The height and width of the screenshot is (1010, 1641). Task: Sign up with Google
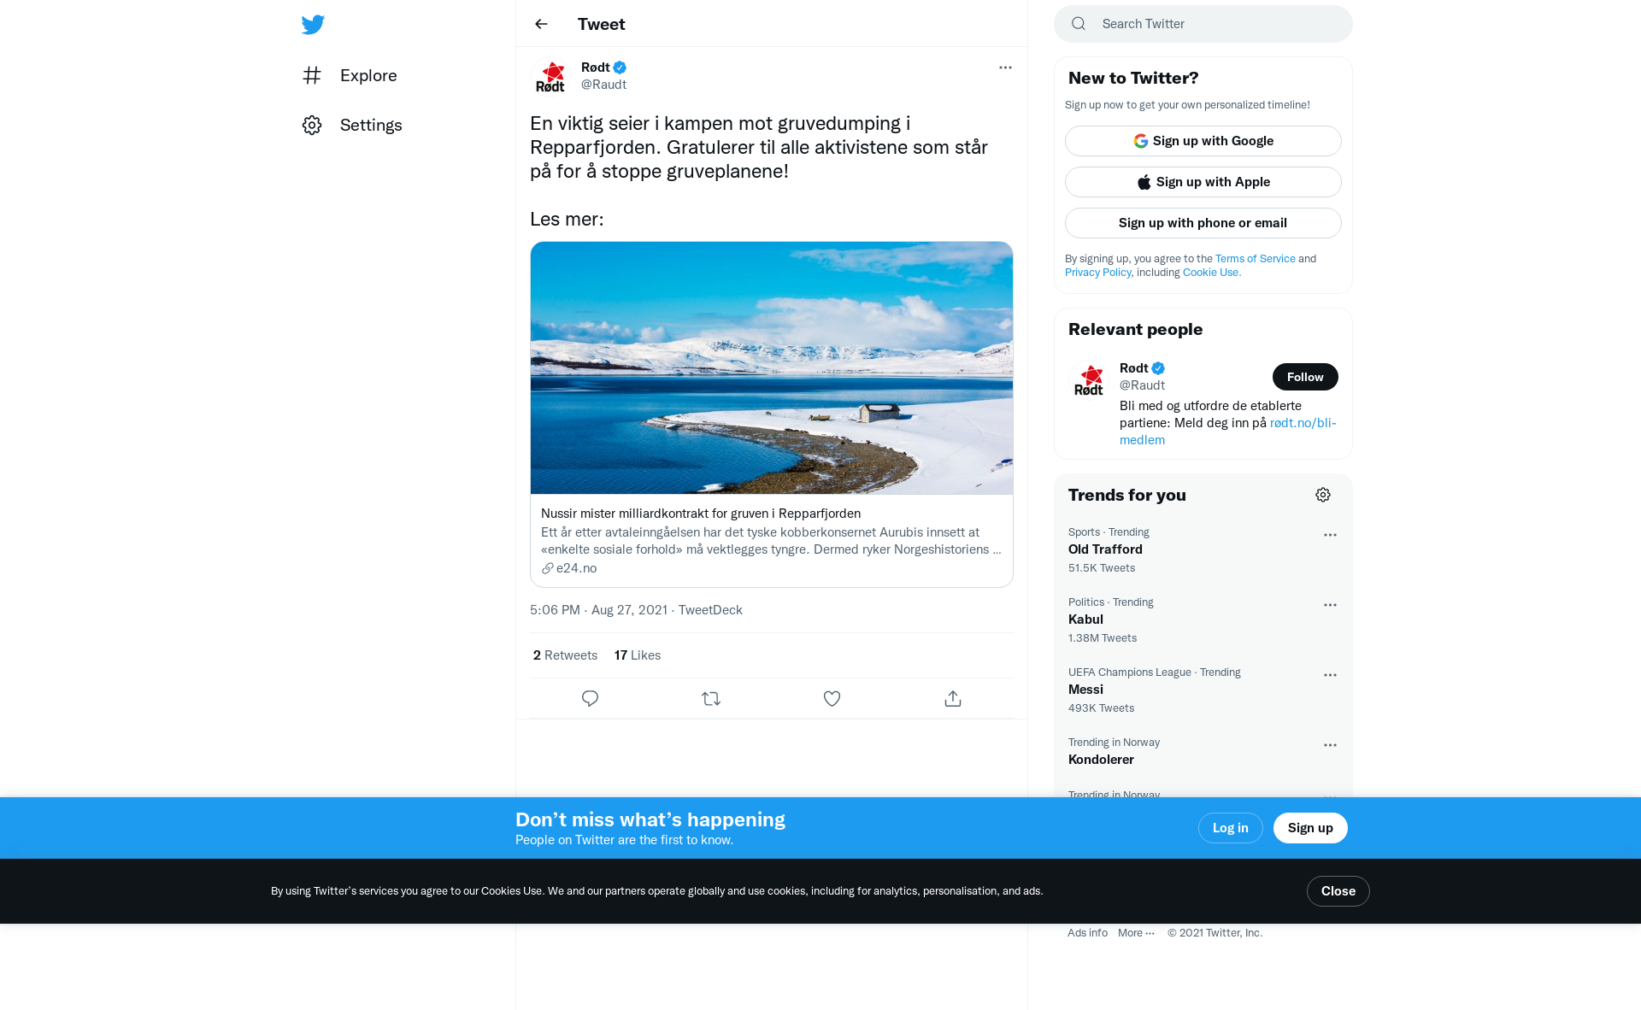coord(1203,141)
